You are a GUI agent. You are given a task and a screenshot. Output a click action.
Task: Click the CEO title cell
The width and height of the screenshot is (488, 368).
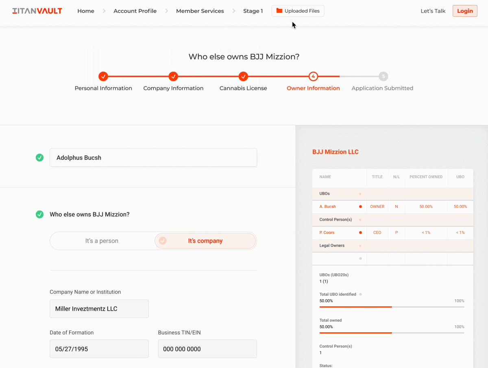(377, 233)
